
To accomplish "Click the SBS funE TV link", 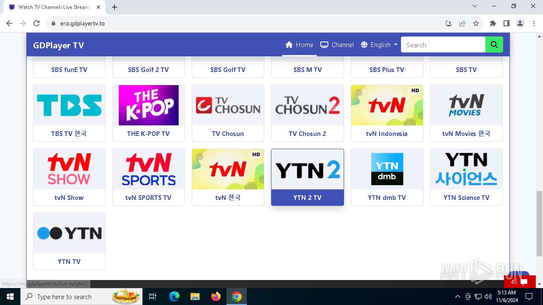I will 69,70.
